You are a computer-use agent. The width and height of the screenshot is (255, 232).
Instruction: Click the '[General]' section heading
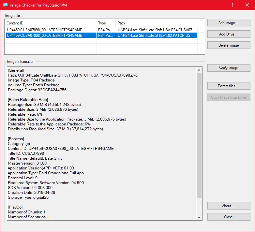(16, 70)
